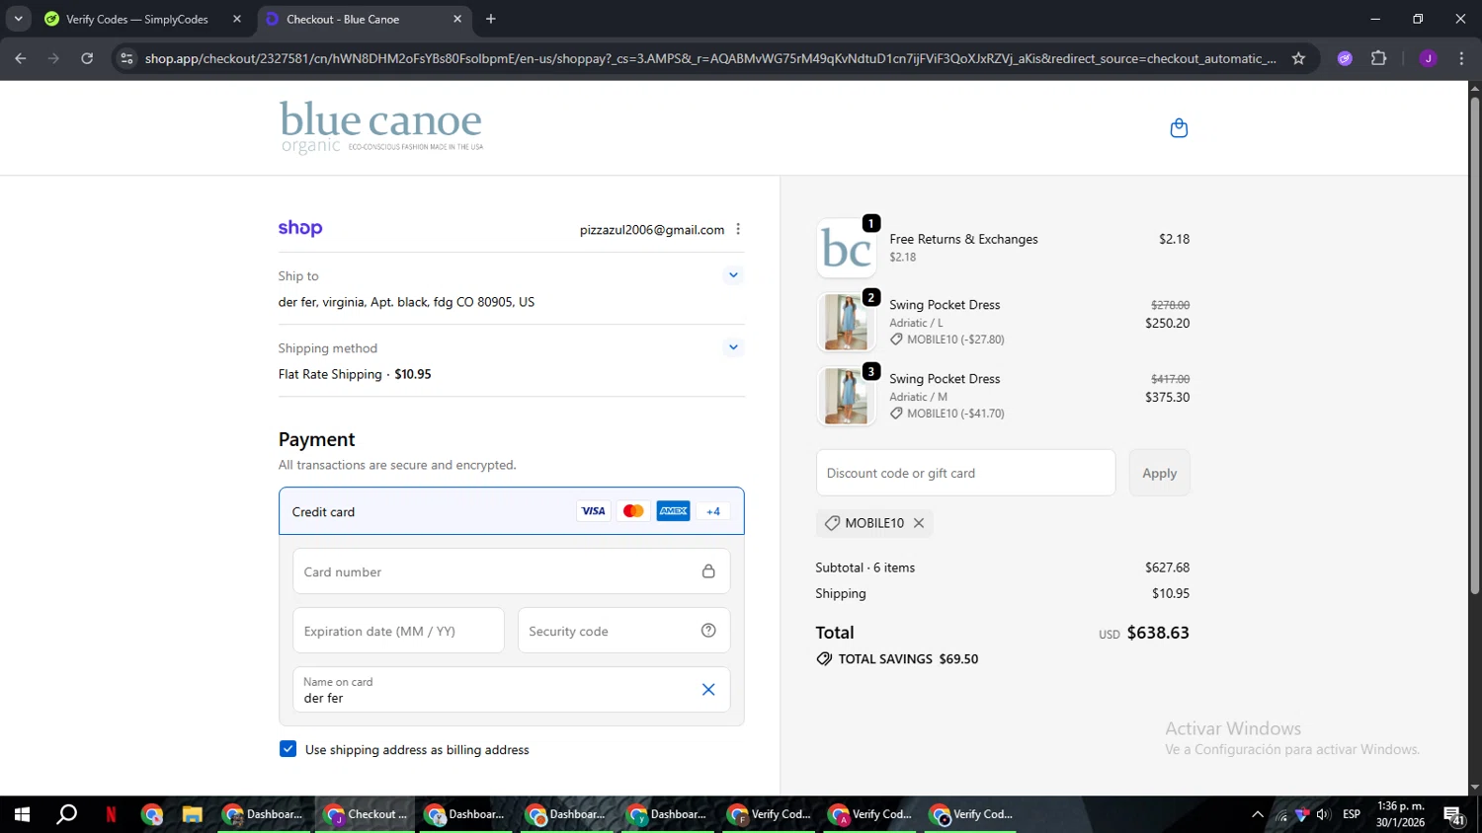
Task: Open the Checkout taskbar window
Action: click(365, 814)
